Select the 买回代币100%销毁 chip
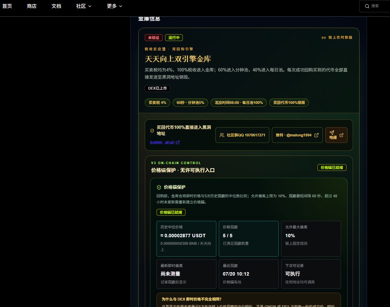This screenshot has width=390, height=307. [x=289, y=103]
